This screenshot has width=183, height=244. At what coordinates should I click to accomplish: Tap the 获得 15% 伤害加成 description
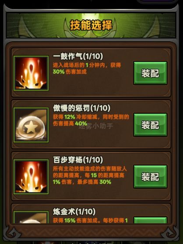pyautogui.click(x=76, y=220)
